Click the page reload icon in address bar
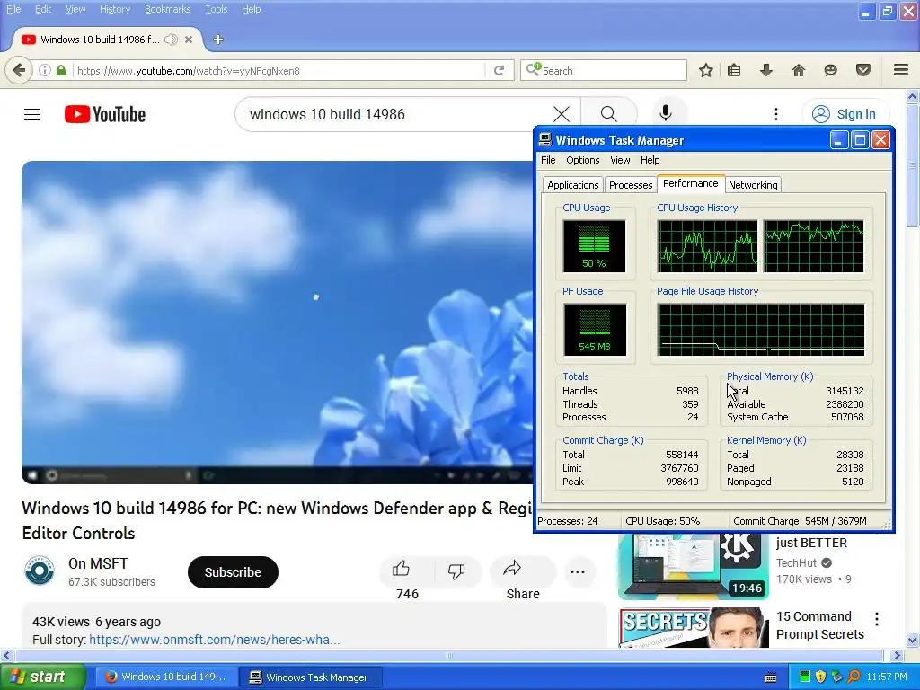The width and height of the screenshot is (920, 690). pos(499,70)
